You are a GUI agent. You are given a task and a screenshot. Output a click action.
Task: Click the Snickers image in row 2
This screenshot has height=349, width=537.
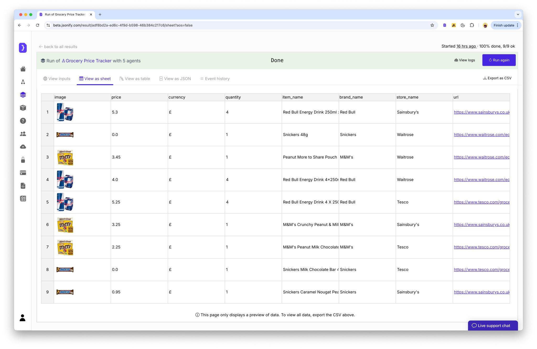pyautogui.click(x=65, y=135)
